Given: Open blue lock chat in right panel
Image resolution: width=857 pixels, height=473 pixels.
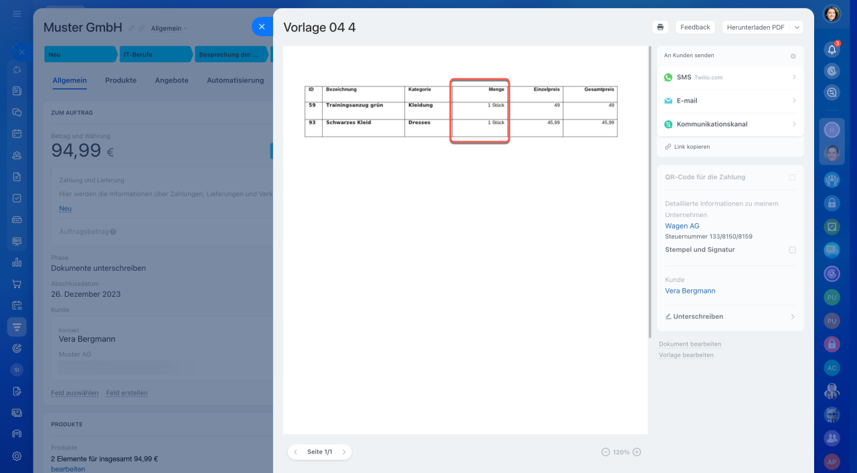Looking at the screenshot, I should [x=832, y=202].
